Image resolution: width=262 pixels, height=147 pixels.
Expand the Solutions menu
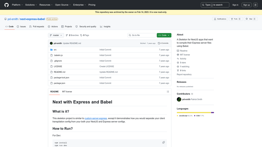[31, 5]
